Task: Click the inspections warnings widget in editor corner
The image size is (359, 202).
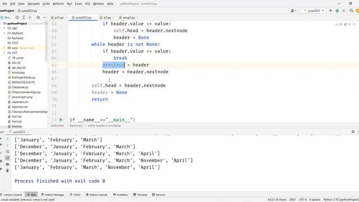Action: point(343,24)
